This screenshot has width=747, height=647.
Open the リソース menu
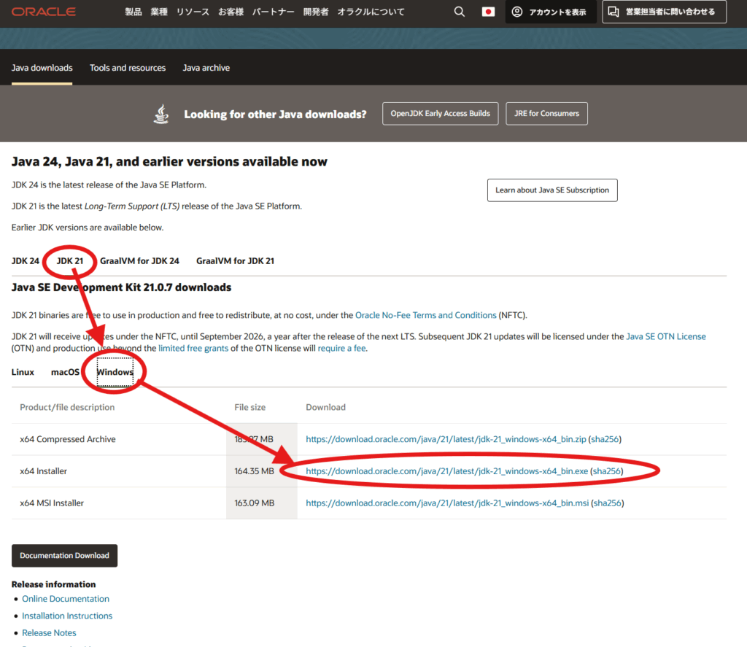pos(193,12)
